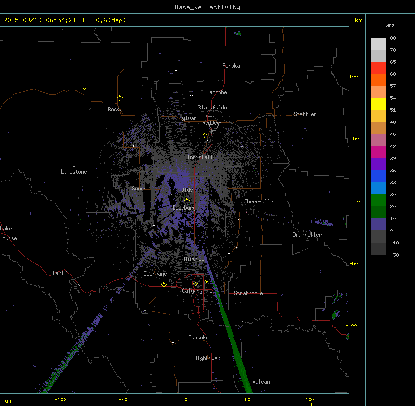Select the white-grey top swatch in legend
This screenshot has height=406, width=415.
point(378,44)
